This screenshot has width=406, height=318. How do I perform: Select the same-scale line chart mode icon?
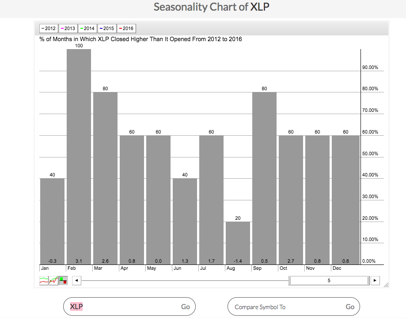coord(53,280)
